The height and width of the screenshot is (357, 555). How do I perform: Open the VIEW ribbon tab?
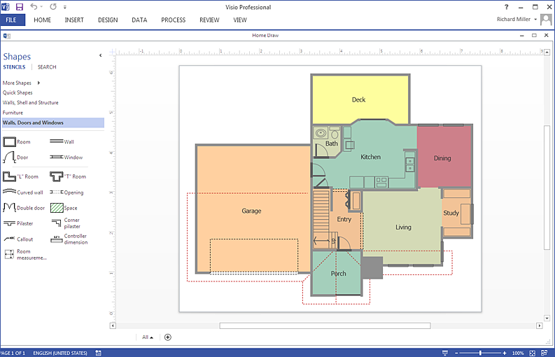click(x=239, y=20)
